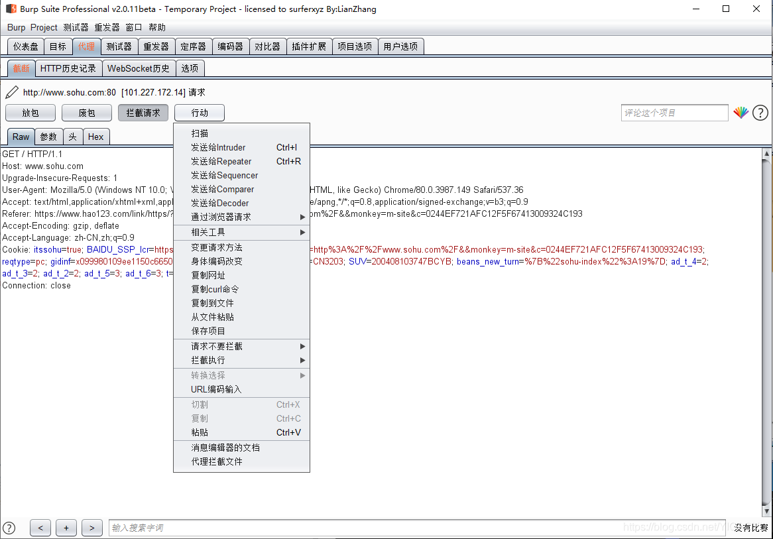This screenshot has height=539, width=773.
Task: Switch to the 项目选项 tab
Action: (x=355, y=46)
